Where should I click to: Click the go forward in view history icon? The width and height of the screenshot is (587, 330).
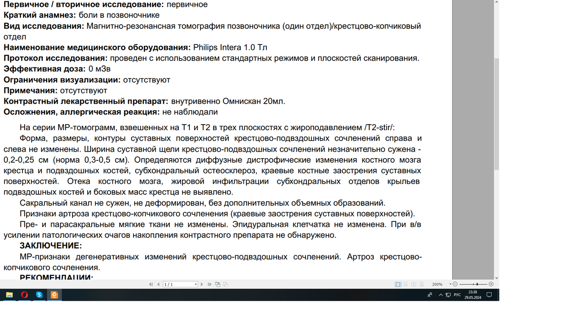coord(225,284)
